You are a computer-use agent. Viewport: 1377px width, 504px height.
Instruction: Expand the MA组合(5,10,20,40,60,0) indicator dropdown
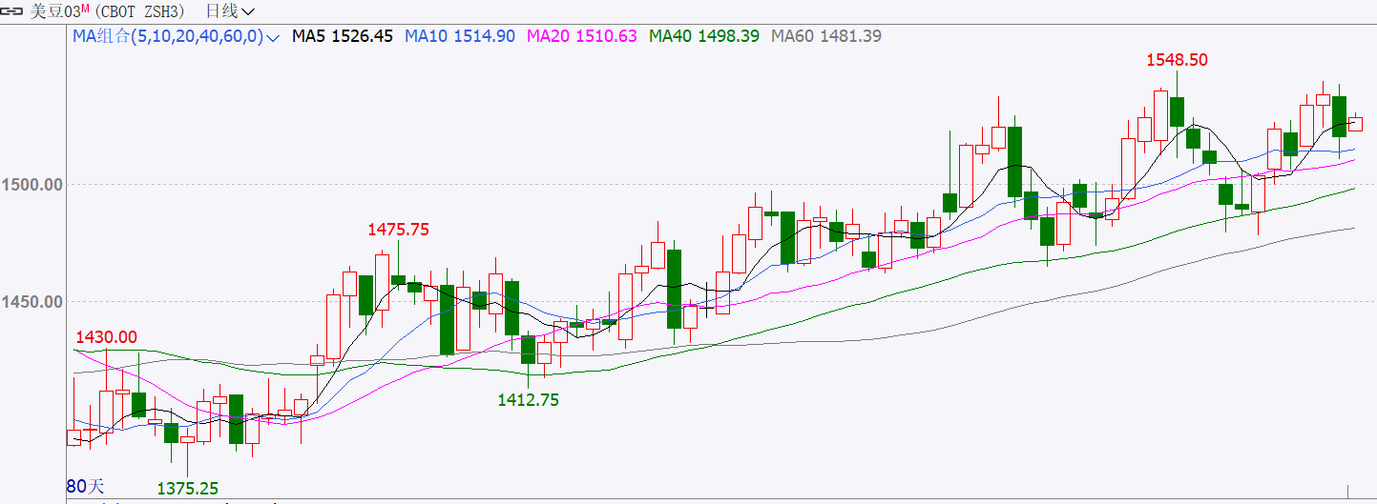pos(177,36)
